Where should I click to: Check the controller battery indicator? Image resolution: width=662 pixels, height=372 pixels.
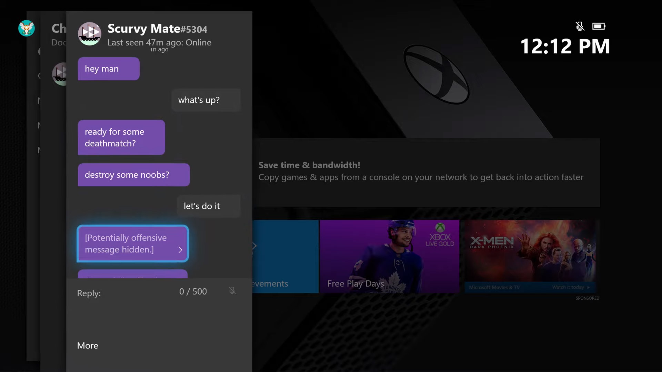pos(599,26)
